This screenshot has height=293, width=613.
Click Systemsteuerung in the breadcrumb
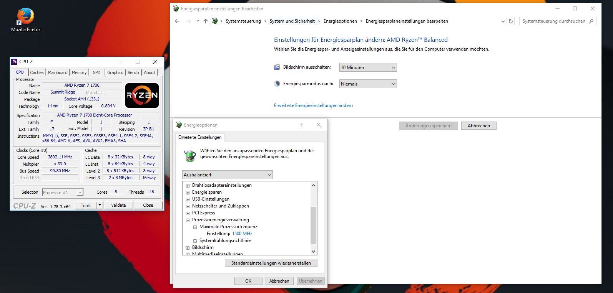[x=243, y=21]
